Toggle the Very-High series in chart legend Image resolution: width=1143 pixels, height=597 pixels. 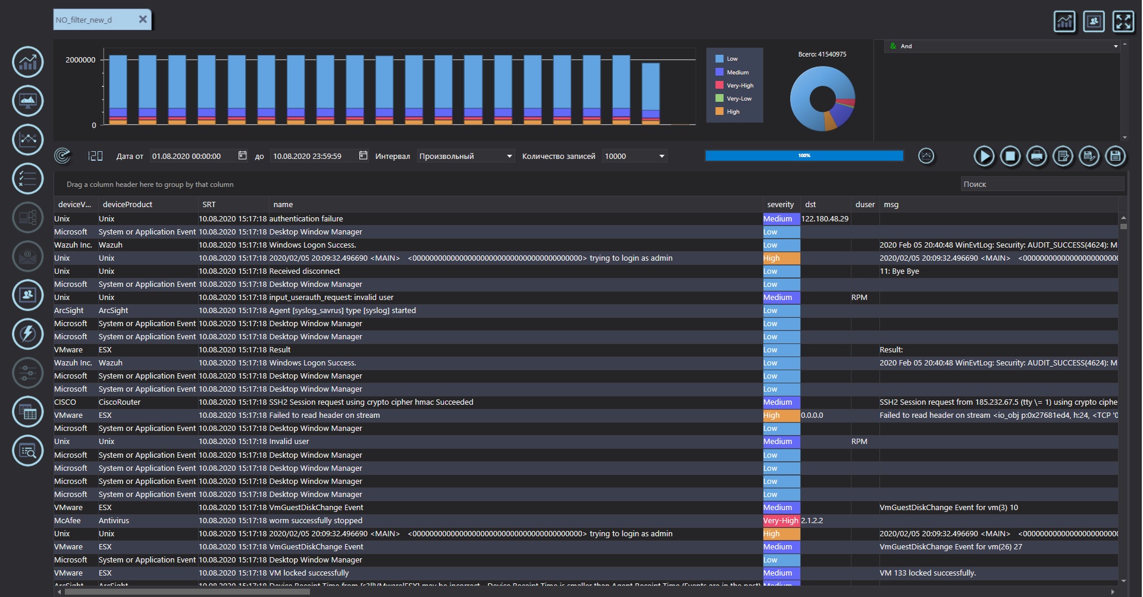pos(739,86)
